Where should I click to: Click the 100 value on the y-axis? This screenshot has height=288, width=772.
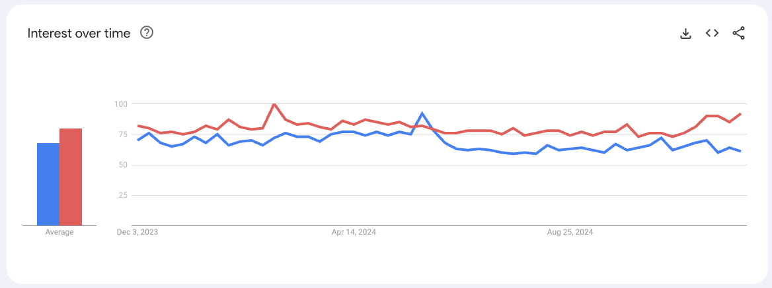click(120, 104)
